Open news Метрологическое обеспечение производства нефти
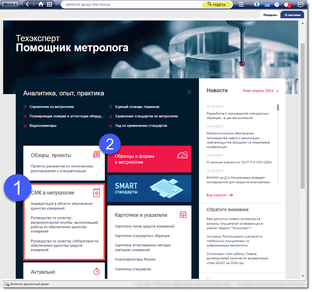Image resolution: width=312 pixels, height=292 pixels. pos(238,140)
